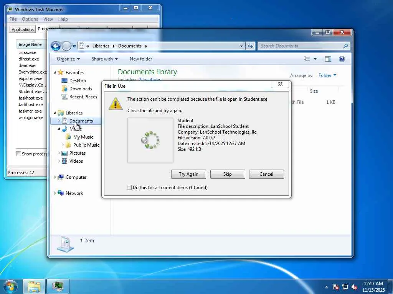
Task: Close the File In Use dialog
Action: tap(280, 84)
